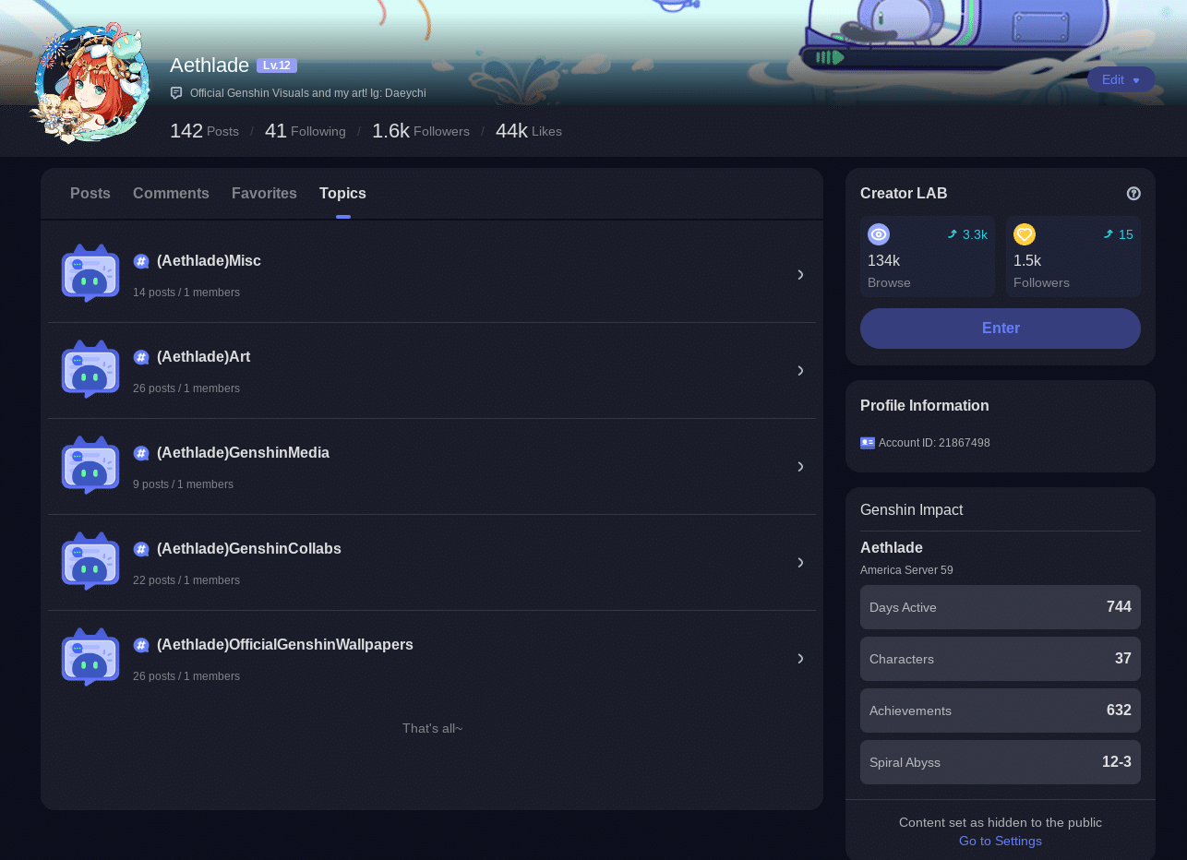
Task: Open the 41 Following list
Action: 305,131
